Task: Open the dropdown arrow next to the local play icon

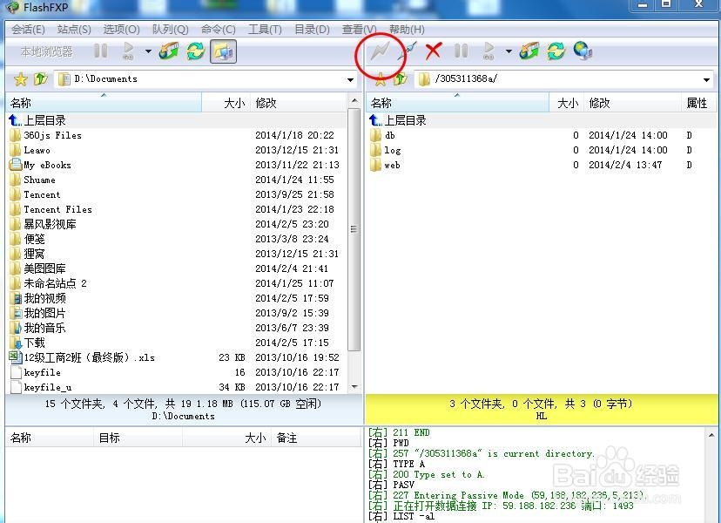Action: (x=148, y=51)
